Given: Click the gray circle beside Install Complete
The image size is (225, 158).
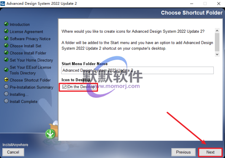Looking at the screenshot, I should [x=6, y=101].
